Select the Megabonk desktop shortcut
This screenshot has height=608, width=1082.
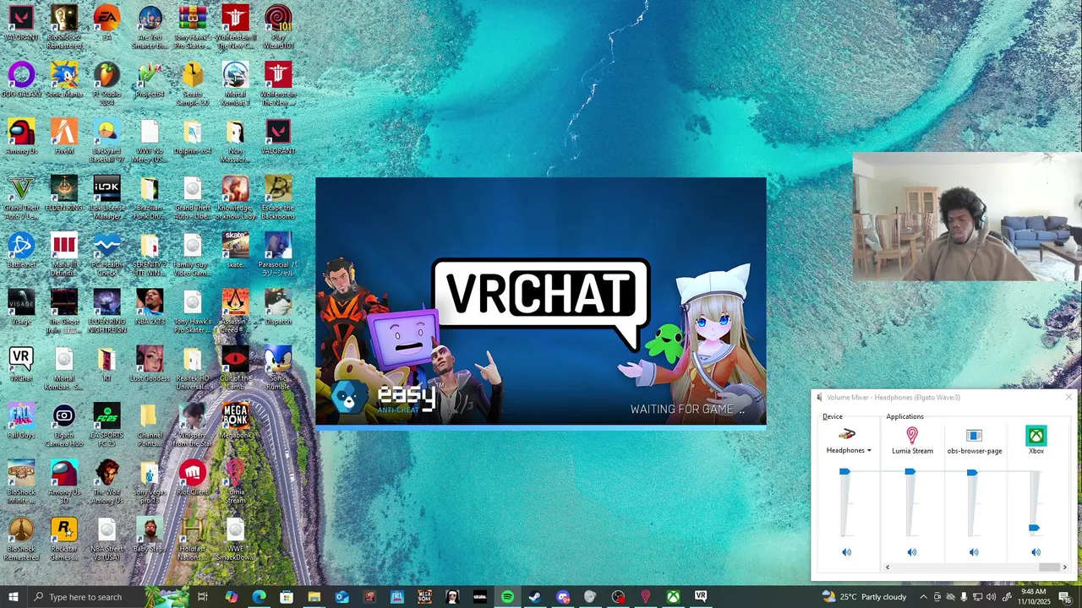(235, 422)
